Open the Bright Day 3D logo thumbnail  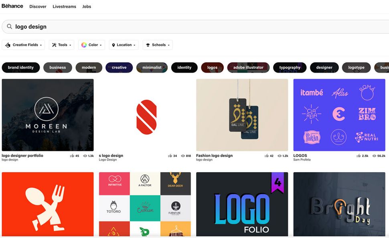pos(339,204)
